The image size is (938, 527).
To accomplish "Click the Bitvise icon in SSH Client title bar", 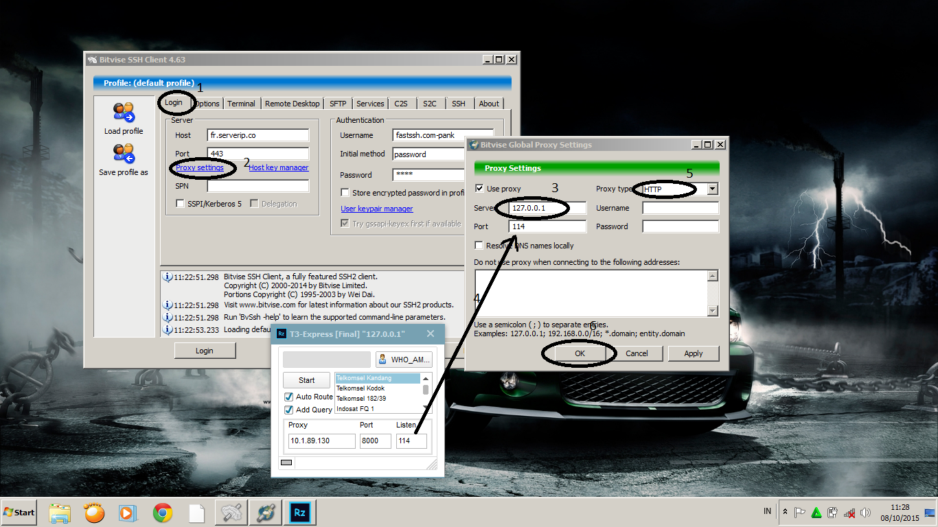I will [92, 60].
